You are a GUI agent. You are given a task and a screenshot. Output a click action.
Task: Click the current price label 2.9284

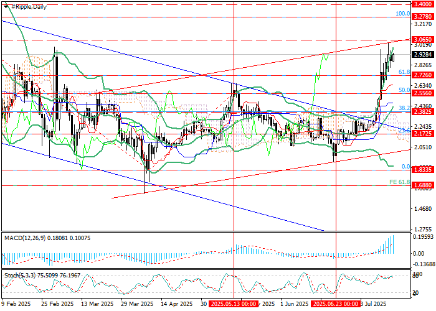(422, 54)
